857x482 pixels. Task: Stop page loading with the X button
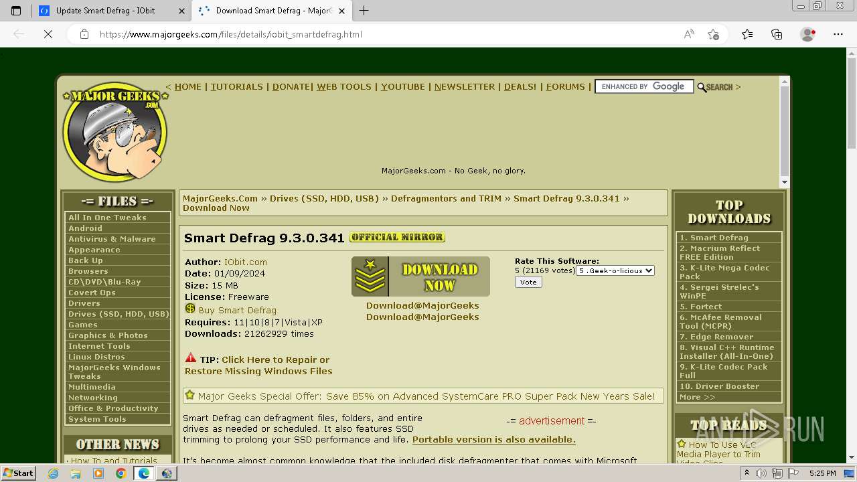[x=48, y=34]
